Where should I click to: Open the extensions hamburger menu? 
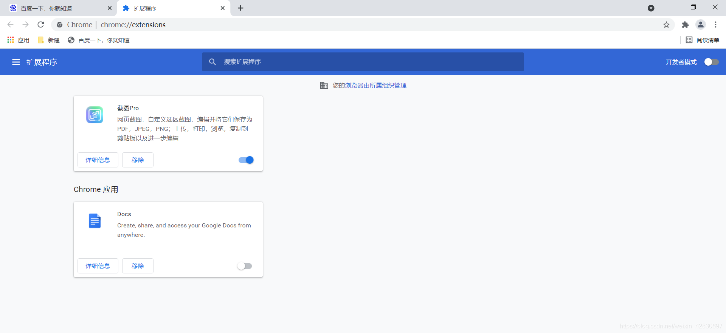[x=16, y=62]
